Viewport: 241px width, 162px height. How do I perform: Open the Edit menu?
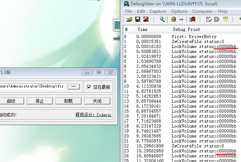tap(141, 11)
